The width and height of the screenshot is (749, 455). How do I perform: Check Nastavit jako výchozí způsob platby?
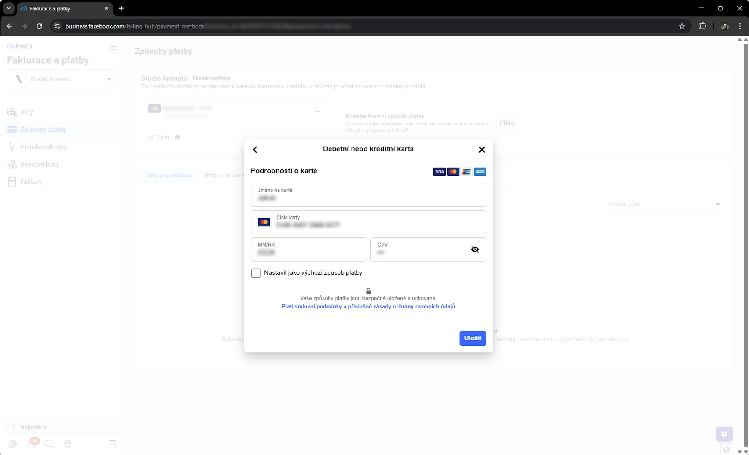point(256,273)
